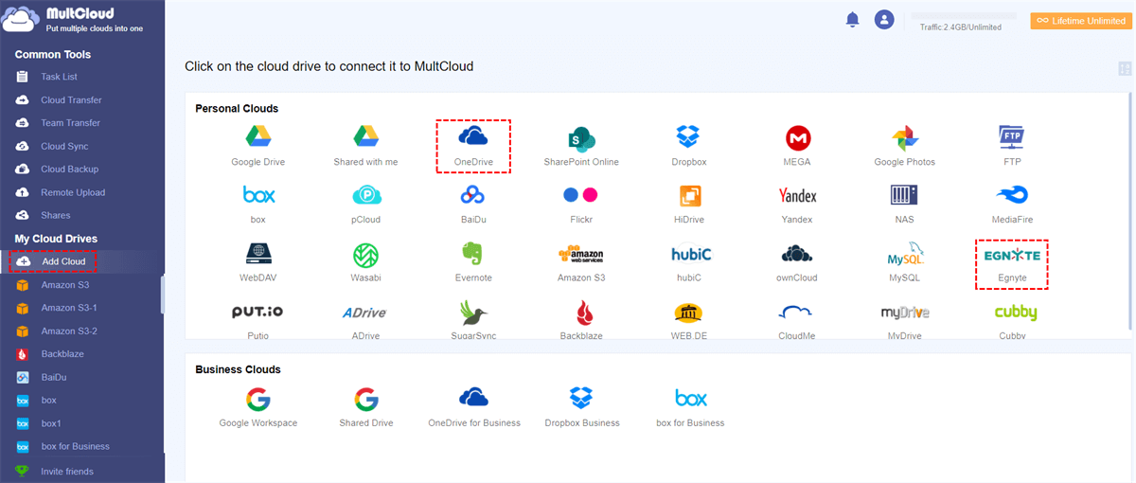Select Shared with me drive
1136x483 pixels.
[x=365, y=146]
